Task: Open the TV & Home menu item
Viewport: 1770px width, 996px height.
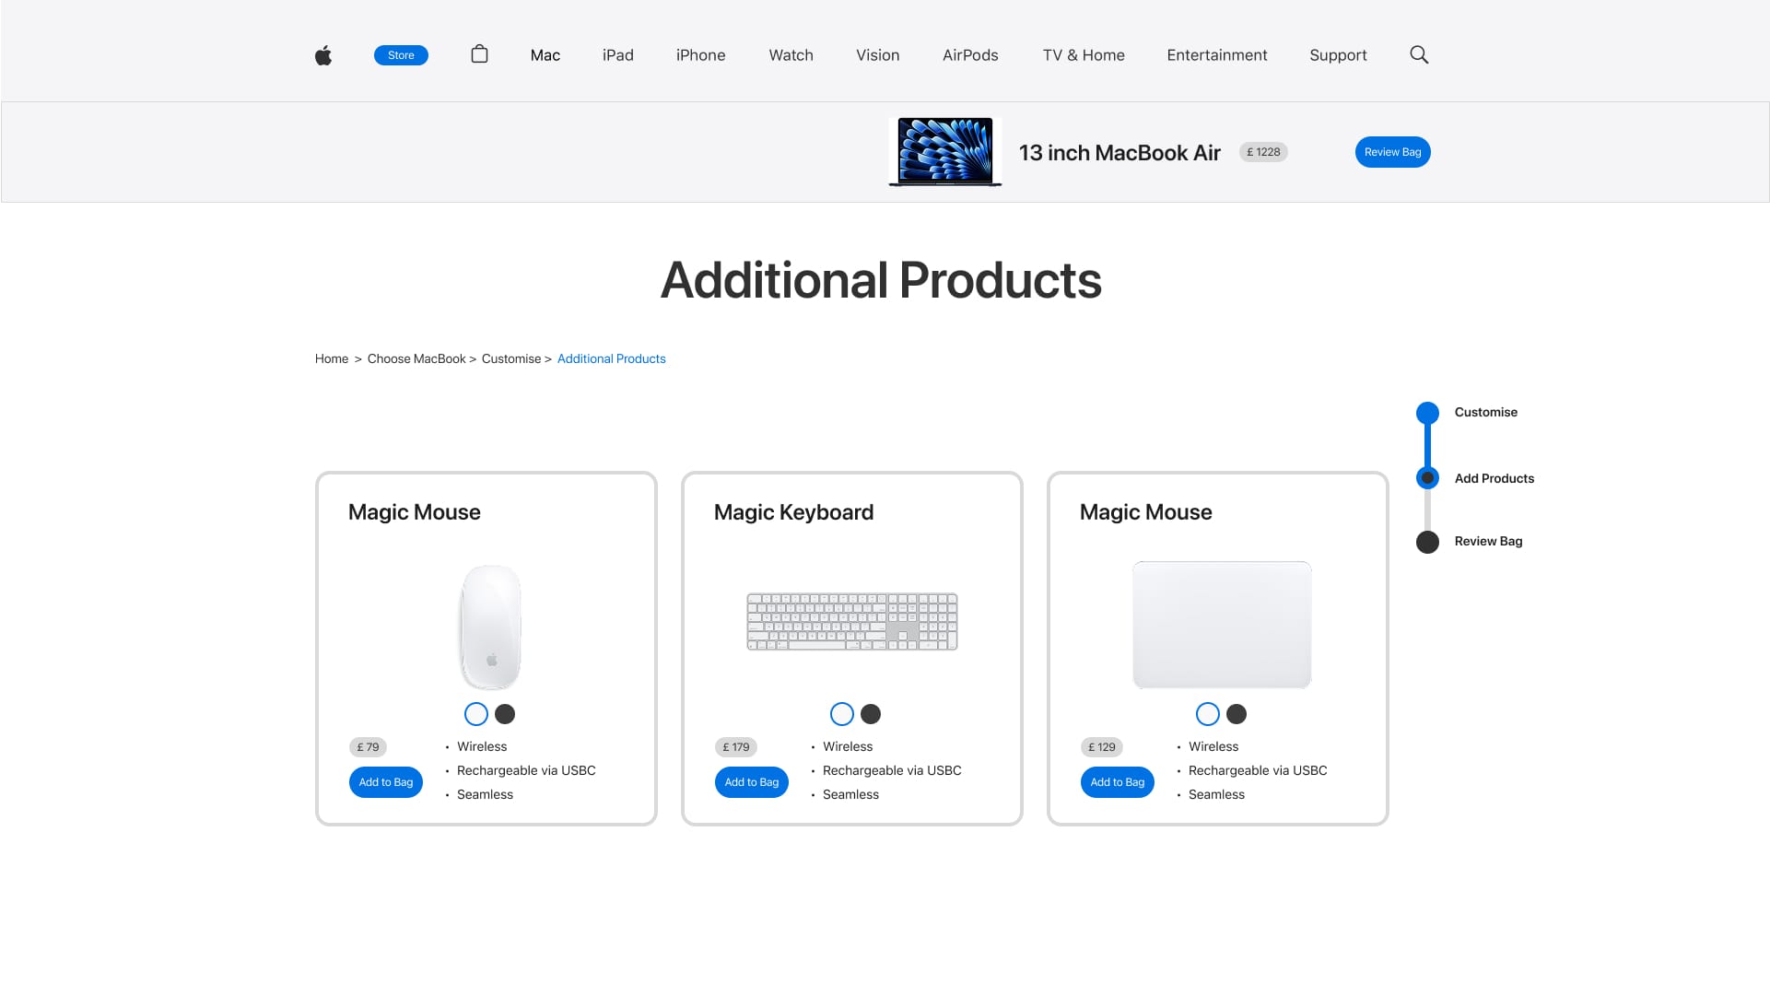Action: click(1084, 55)
